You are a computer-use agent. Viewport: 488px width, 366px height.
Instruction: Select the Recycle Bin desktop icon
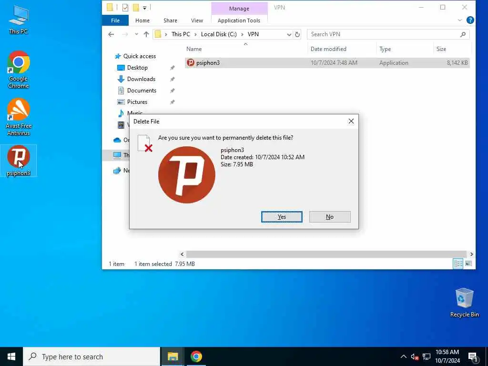(464, 303)
